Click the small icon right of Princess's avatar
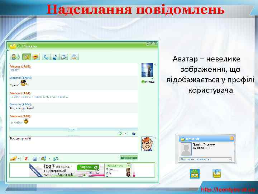This screenshot has width=258, height=194. click(155, 65)
